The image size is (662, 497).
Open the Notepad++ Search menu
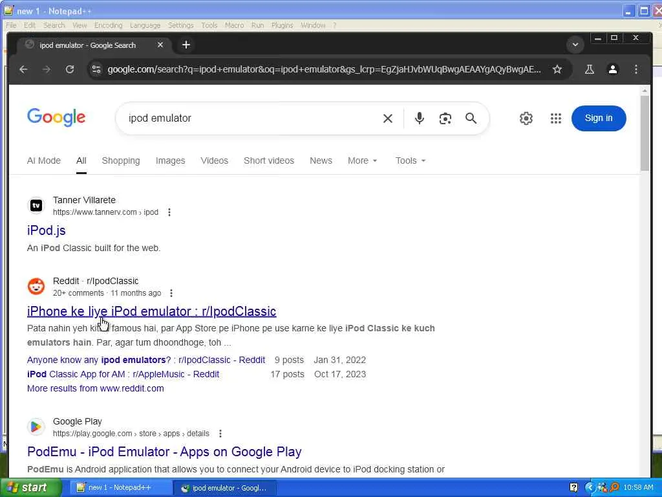[x=54, y=25]
